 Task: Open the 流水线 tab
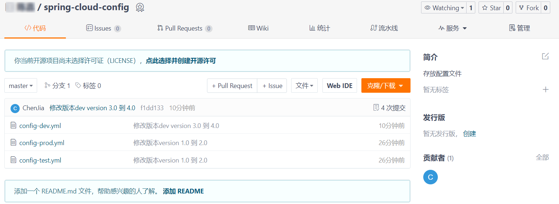click(384, 28)
